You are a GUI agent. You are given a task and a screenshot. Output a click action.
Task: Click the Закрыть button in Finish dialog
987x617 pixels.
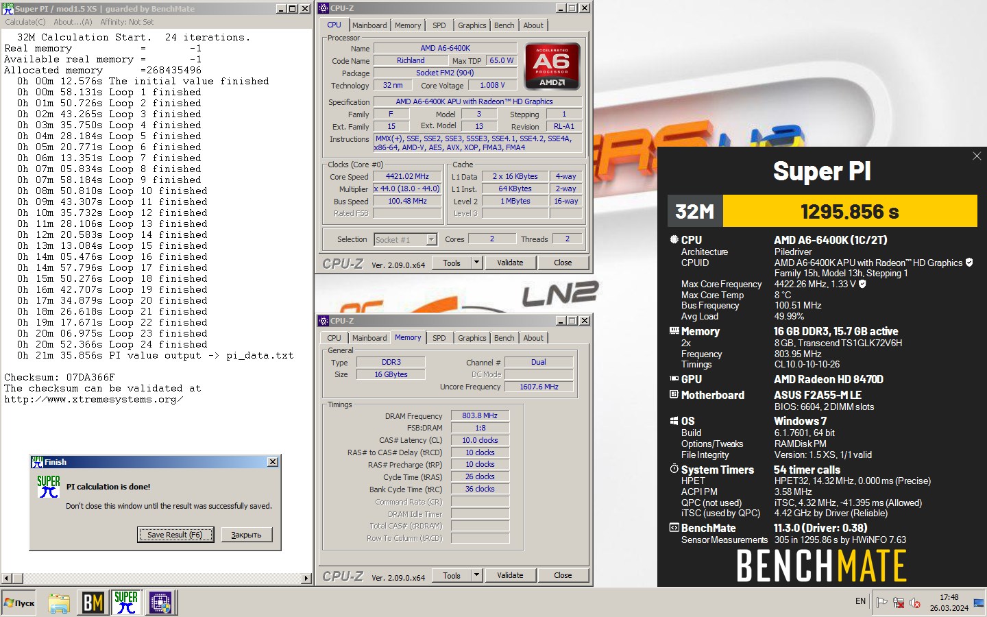pyautogui.click(x=247, y=535)
